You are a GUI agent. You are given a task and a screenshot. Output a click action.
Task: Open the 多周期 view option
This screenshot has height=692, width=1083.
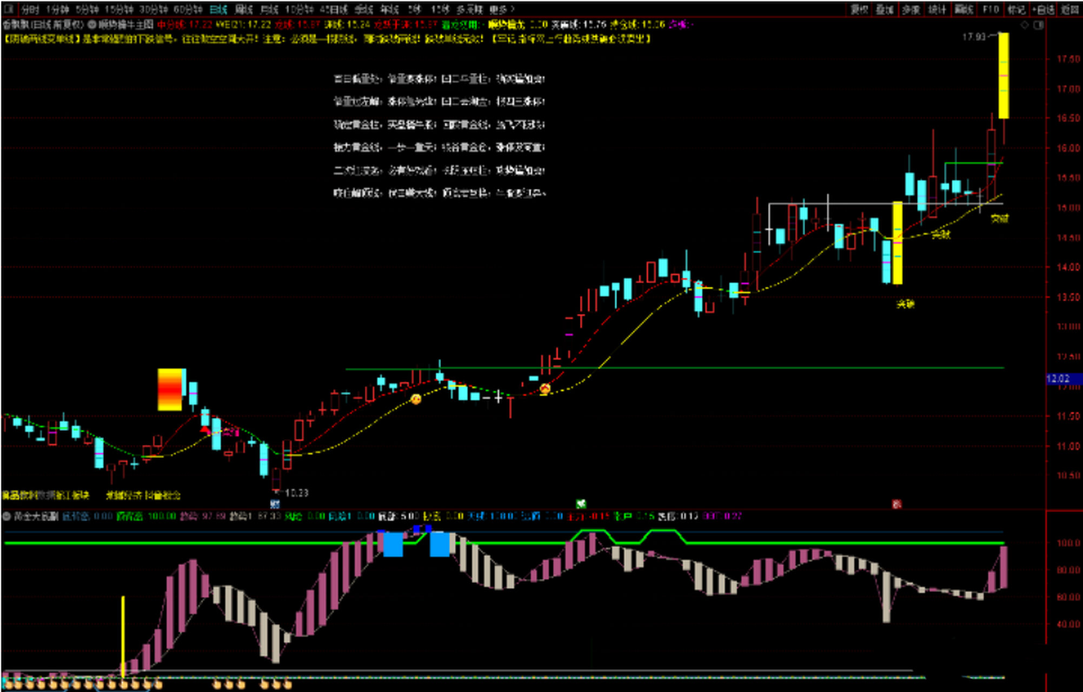469,9
